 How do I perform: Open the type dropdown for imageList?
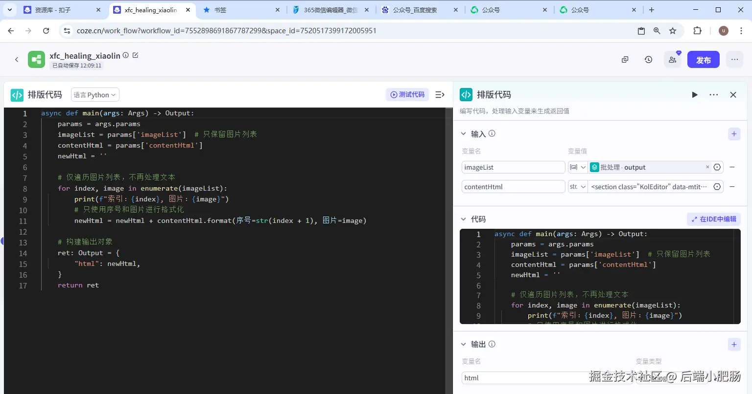click(x=578, y=167)
